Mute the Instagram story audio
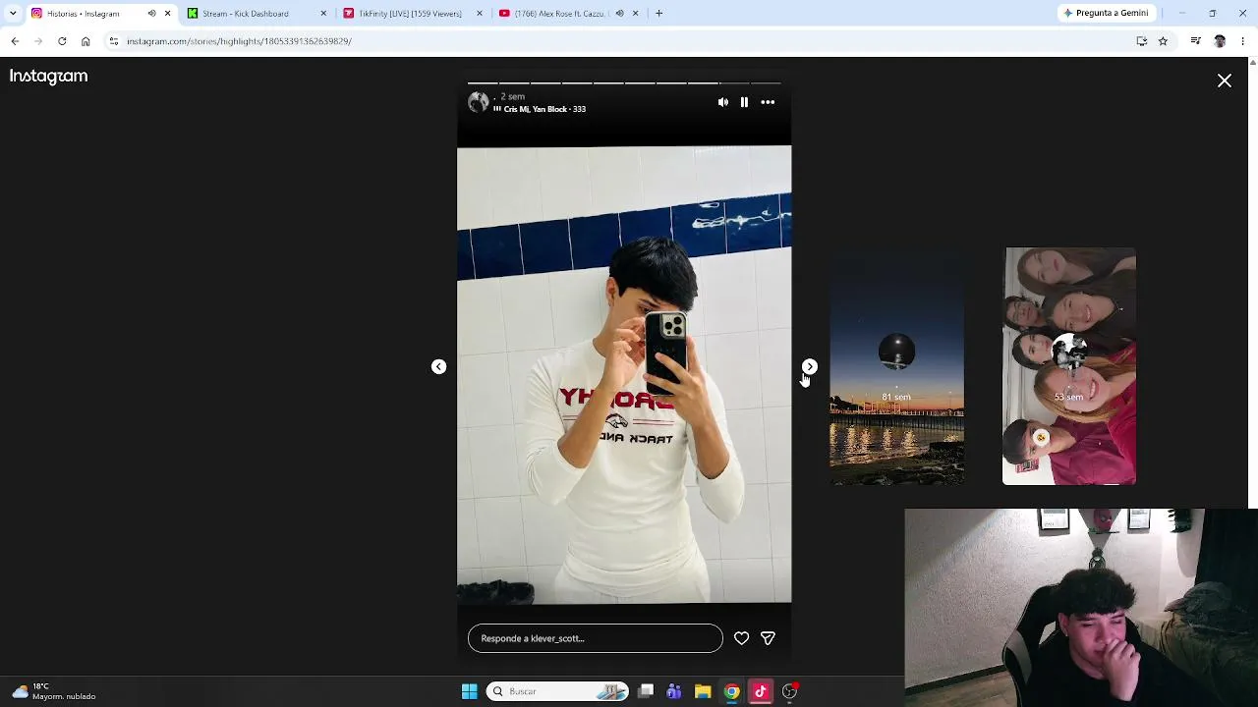Screen dimensions: 1258x707 click(723, 102)
